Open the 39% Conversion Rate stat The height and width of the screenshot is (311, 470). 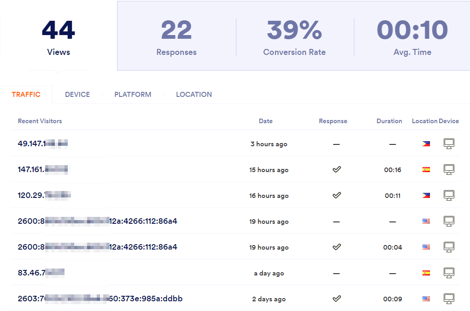294,37
